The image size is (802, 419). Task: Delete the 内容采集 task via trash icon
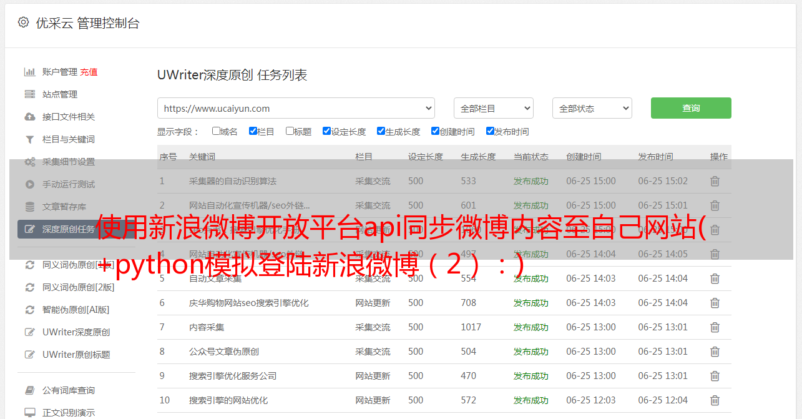pyautogui.click(x=715, y=327)
